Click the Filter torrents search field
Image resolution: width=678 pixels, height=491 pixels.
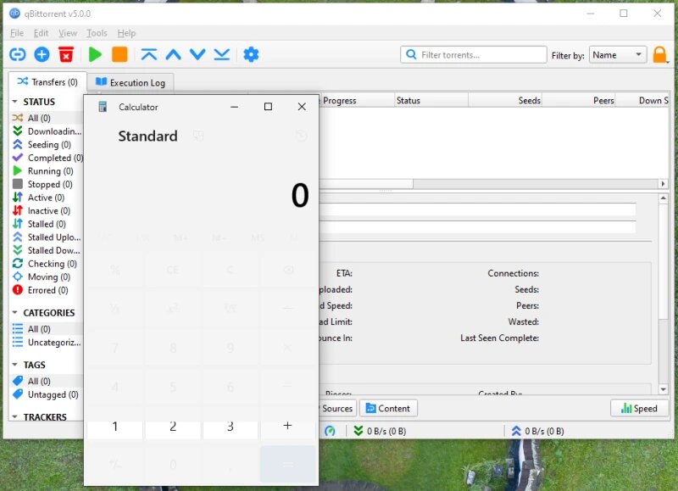tap(474, 55)
